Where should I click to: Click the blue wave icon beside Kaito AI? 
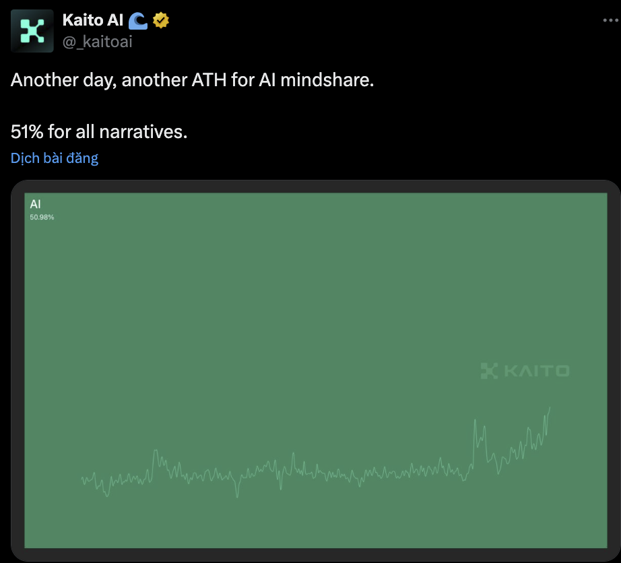click(x=138, y=21)
